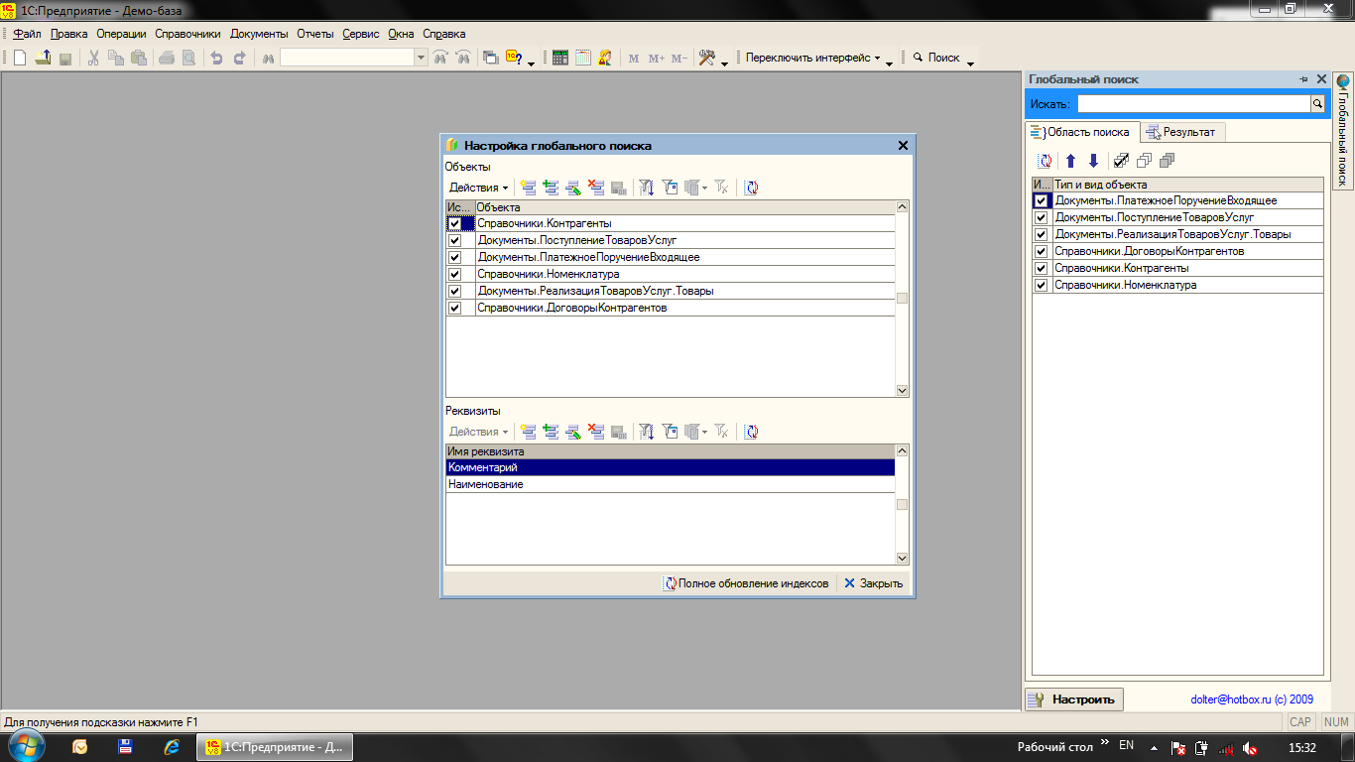Toggle Справочники.Контрагенты checkbox in right panel
This screenshot has height=762, width=1355.
(1041, 268)
